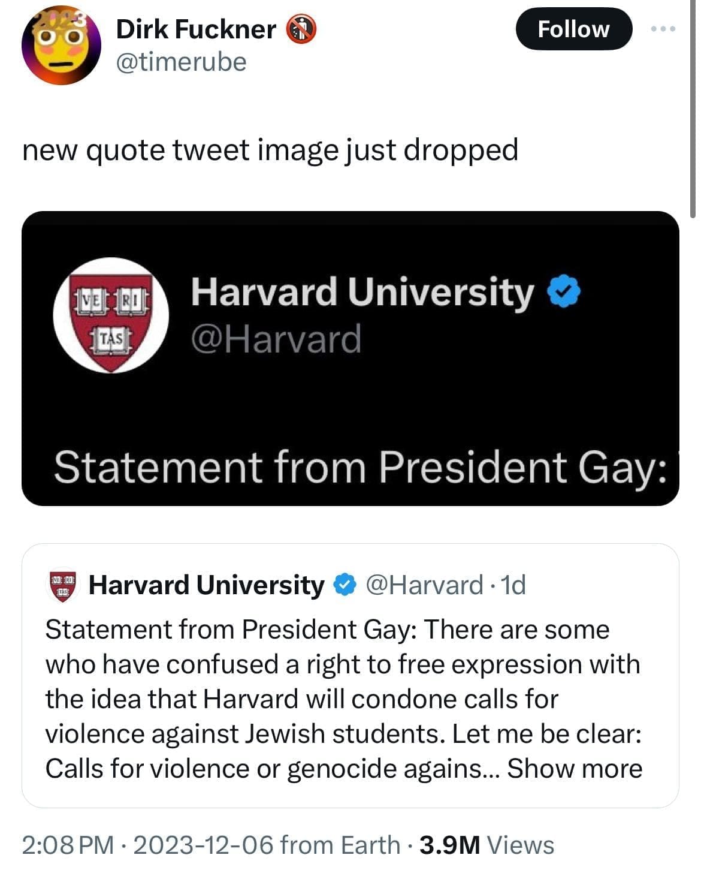The height and width of the screenshot is (876, 701).
Task: Click the vertical scrollbar on the right edge
Action: 693,108
